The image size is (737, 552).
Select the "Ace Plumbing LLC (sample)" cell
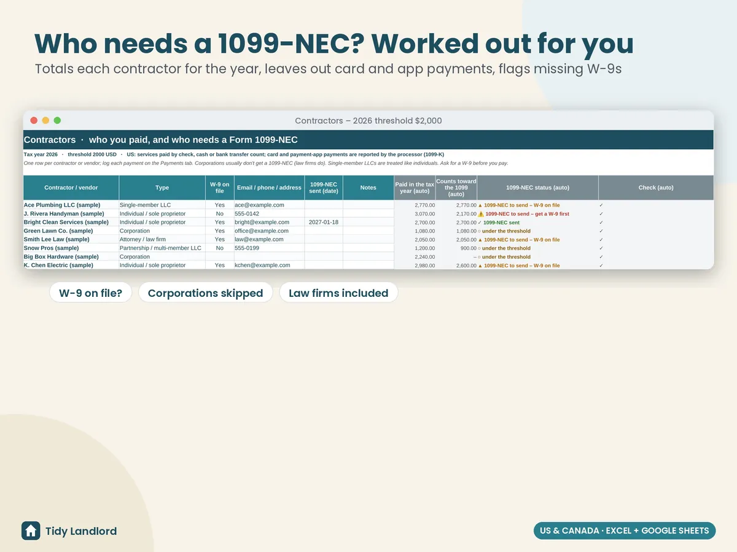point(71,205)
